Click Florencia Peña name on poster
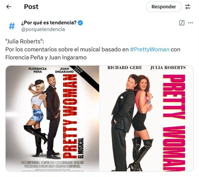Image resolution: width=199 pixels, height=177 pixels. [x=38, y=70]
